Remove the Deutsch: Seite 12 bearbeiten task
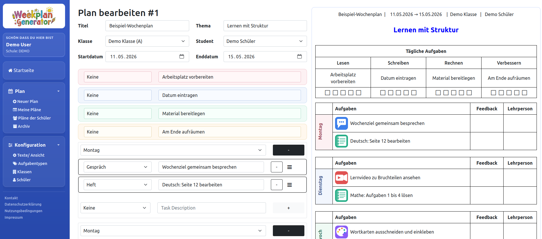This screenshot has height=239, width=542. 277,185
